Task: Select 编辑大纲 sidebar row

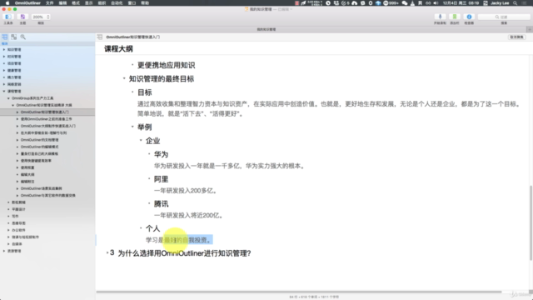Action: (27, 174)
